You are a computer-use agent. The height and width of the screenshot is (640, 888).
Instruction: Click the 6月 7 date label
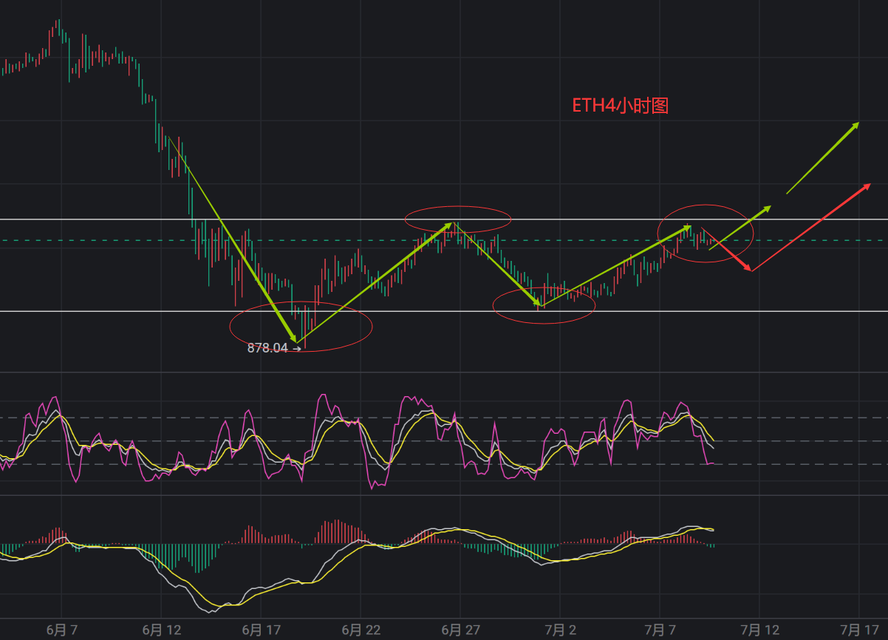tap(62, 630)
